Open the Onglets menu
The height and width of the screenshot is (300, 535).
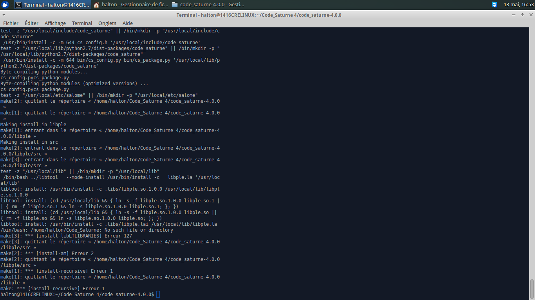click(107, 23)
